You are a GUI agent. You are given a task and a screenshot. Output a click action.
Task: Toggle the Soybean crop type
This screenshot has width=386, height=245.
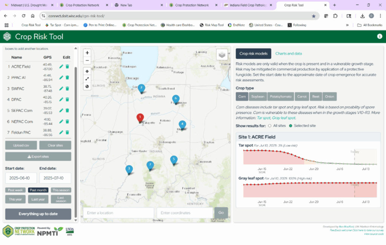(258, 97)
